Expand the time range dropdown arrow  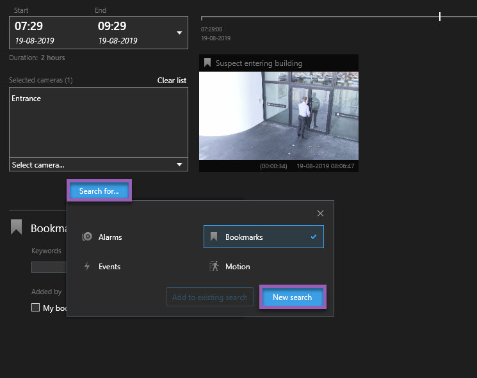pyautogui.click(x=179, y=33)
